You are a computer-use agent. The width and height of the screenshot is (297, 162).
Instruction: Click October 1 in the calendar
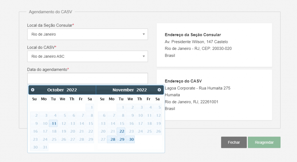(90, 108)
